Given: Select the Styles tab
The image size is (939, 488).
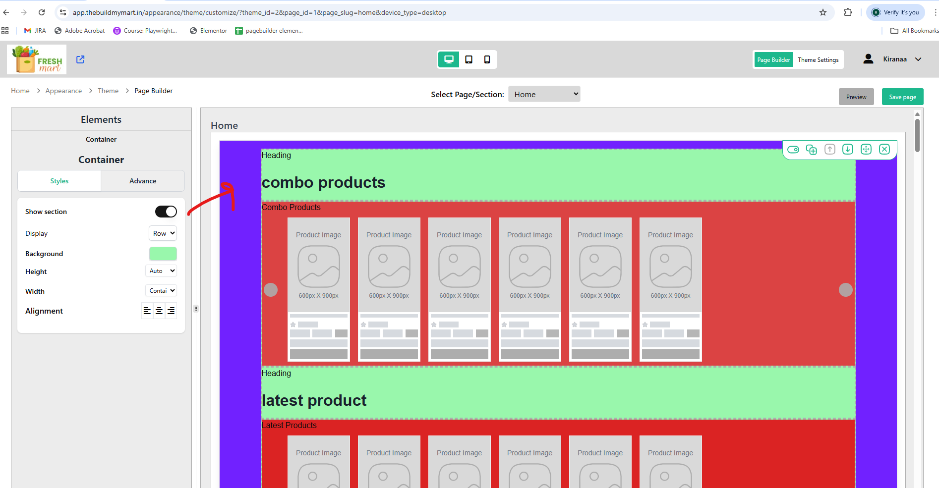Looking at the screenshot, I should pyautogui.click(x=59, y=181).
